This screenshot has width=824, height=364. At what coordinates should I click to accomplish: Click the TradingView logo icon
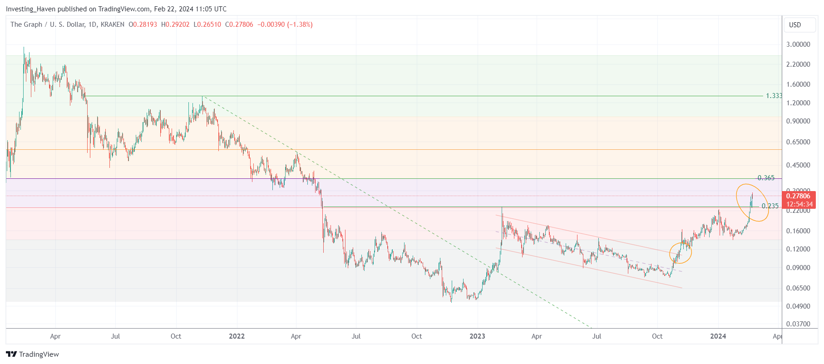[11, 354]
